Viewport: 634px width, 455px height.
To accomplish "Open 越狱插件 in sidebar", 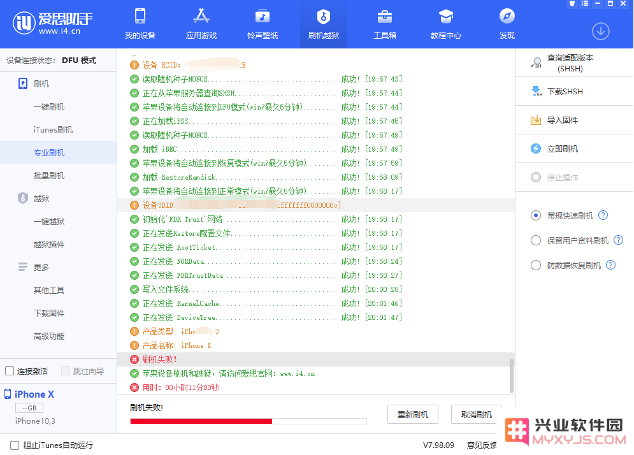I will 49,244.
